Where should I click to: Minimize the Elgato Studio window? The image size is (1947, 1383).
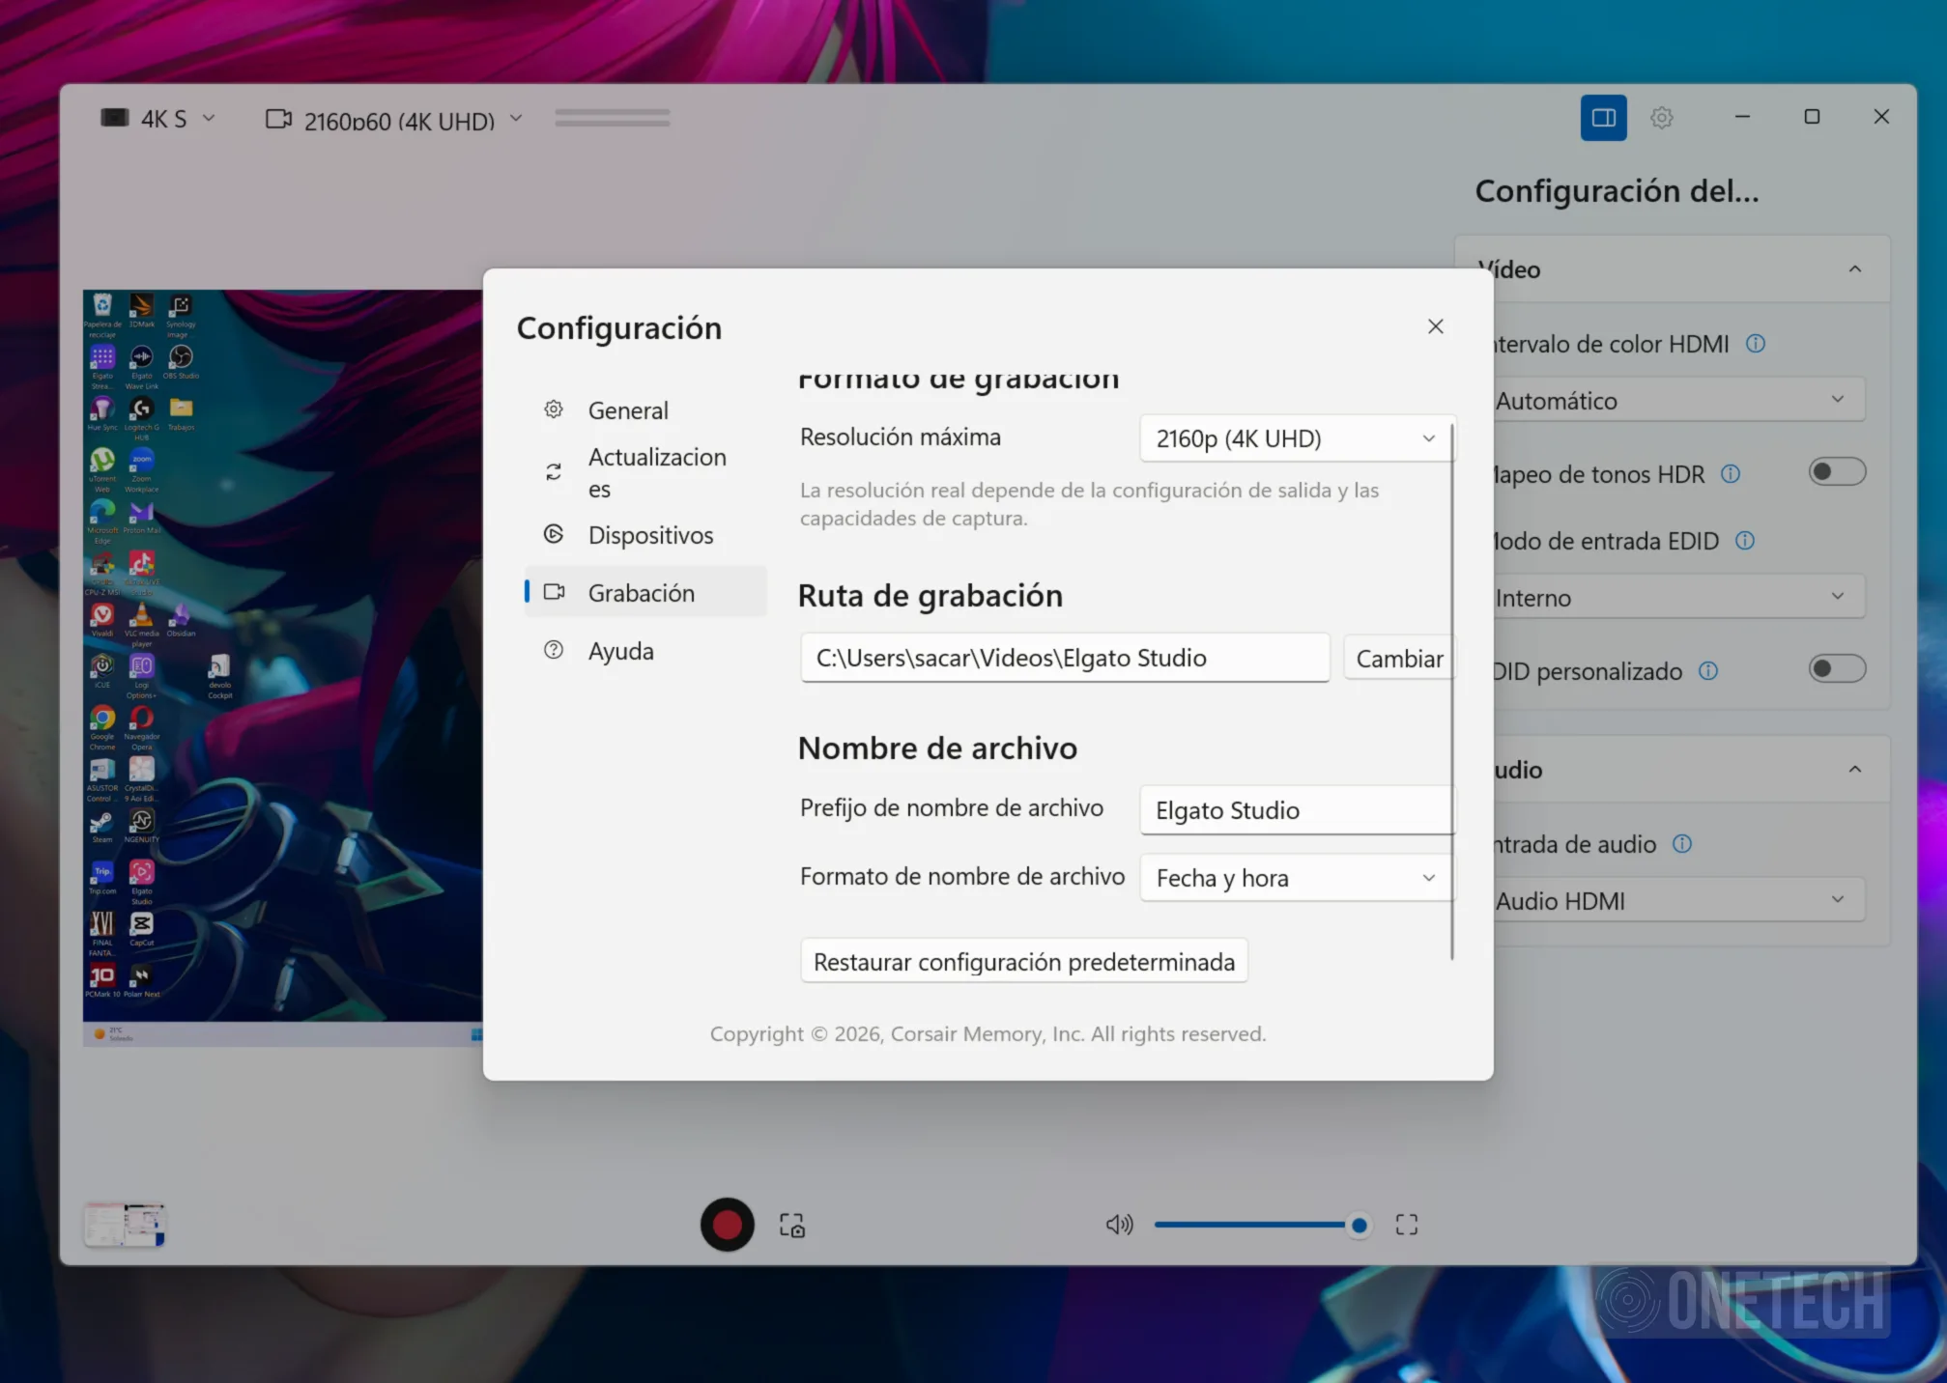1742,117
